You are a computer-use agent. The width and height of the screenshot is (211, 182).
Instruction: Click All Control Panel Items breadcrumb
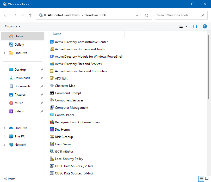point(64,15)
